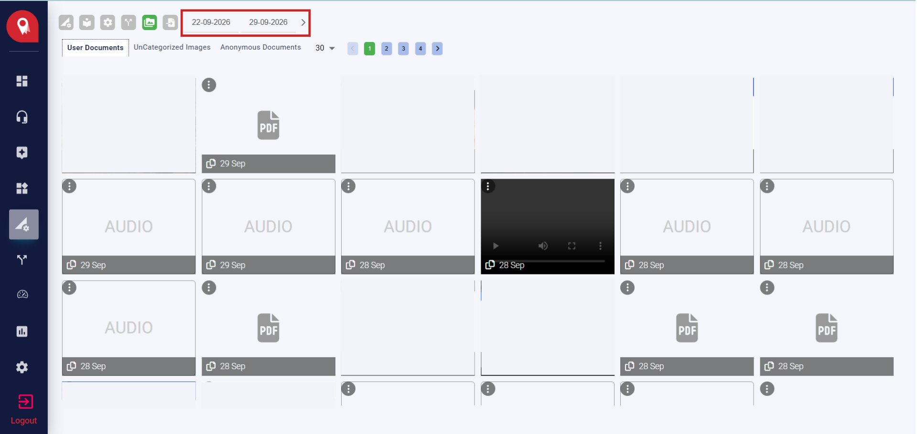Click the star badge icon in sidebar
This screenshot has width=917, height=434.
(22, 153)
